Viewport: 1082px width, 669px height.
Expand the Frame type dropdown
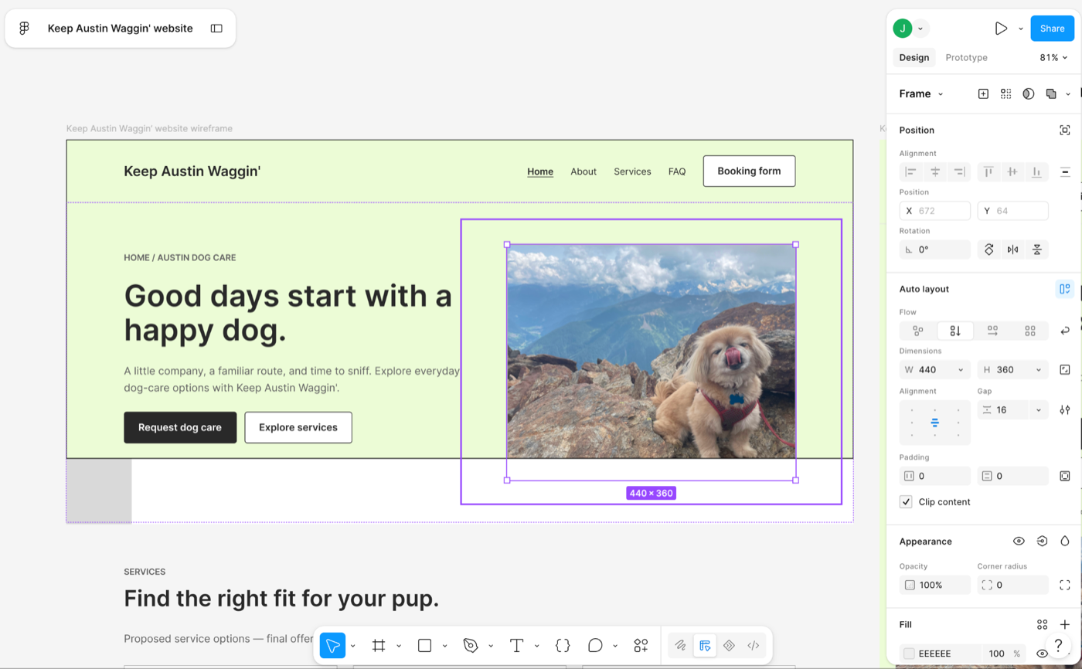point(921,94)
